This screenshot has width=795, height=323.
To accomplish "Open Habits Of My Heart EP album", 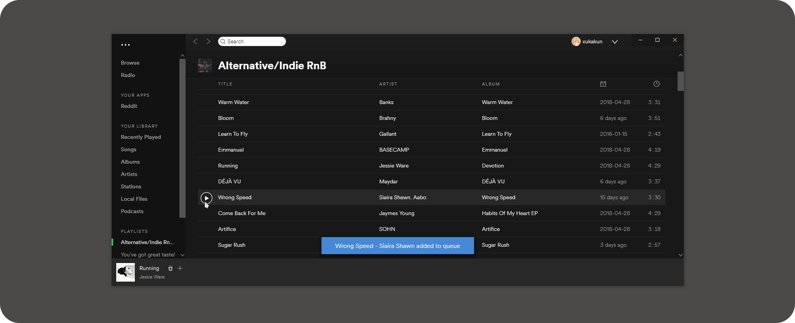I will (509, 213).
